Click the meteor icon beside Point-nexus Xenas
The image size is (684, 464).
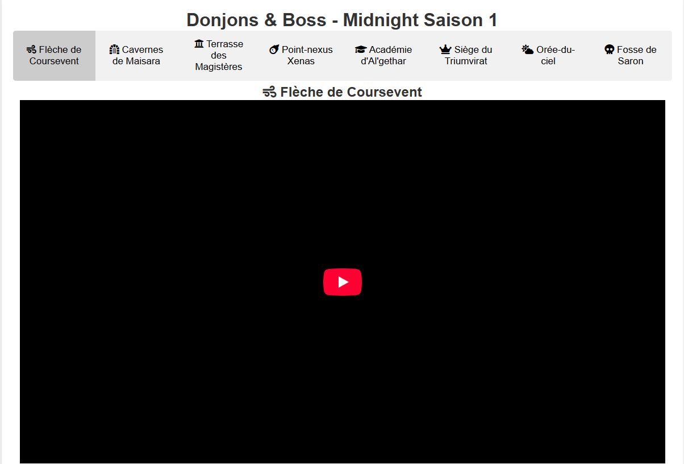click(274, 50)
